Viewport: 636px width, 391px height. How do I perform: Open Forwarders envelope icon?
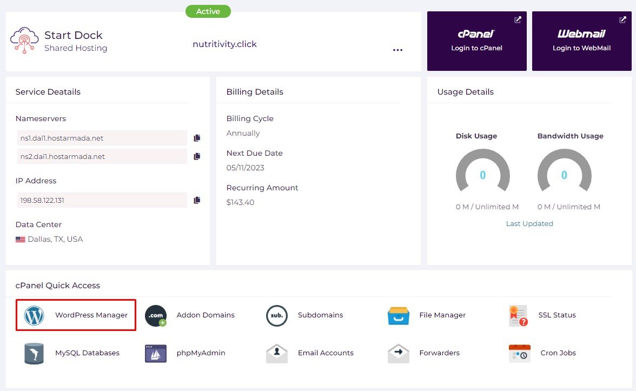click(399, 353)
